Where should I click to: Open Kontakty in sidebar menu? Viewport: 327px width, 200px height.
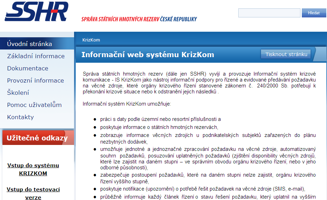(x=20, y=117)
